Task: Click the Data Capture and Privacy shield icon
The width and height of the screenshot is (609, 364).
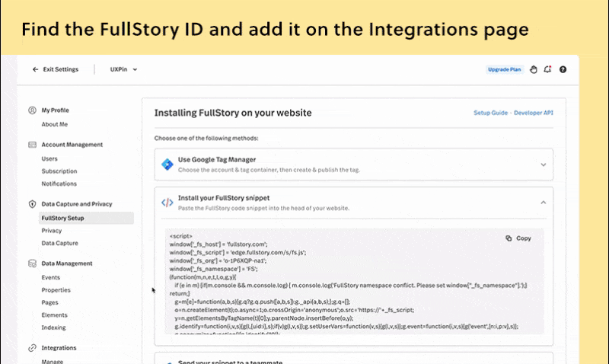Action: point(32,204)
